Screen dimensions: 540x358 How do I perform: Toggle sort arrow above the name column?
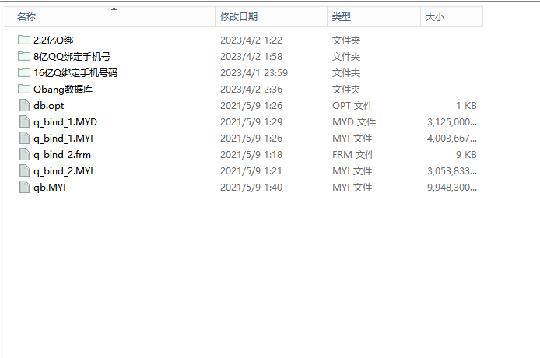(114, 9)
